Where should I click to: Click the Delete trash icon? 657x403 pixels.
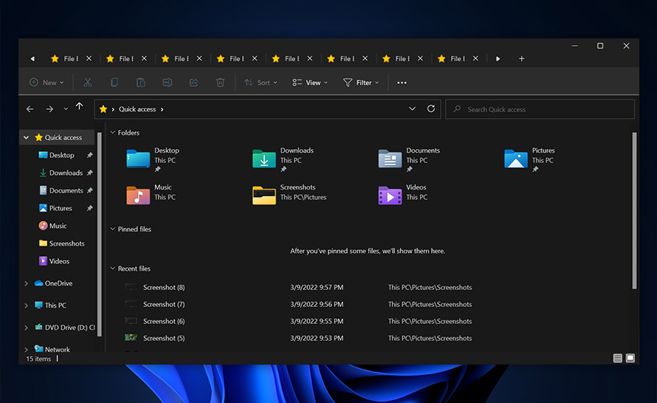click(221, 83)
